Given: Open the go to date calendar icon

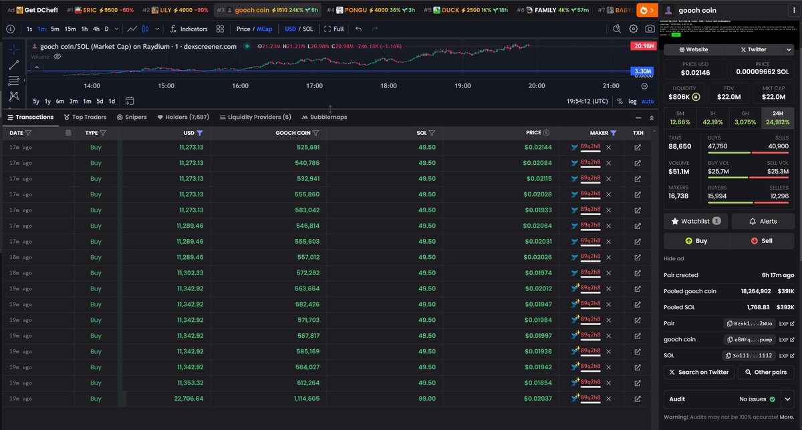Looking at the screenshot, I should 130,101.
